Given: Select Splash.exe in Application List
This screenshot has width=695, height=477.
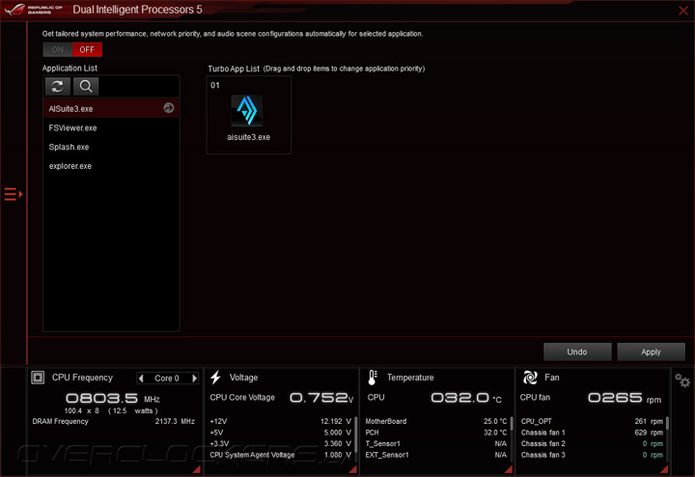Looking at the screenshot, I should pyautogui.click(x=111, y=147).
